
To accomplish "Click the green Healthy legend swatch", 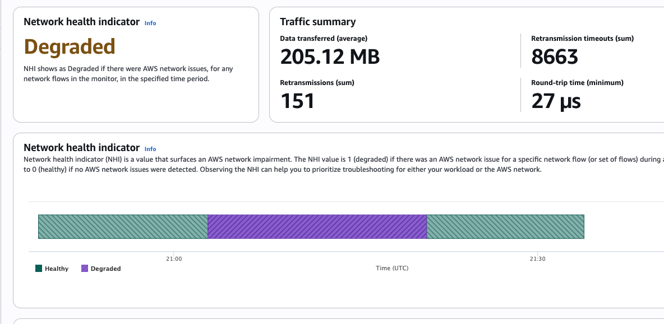I will coord(39,269).
